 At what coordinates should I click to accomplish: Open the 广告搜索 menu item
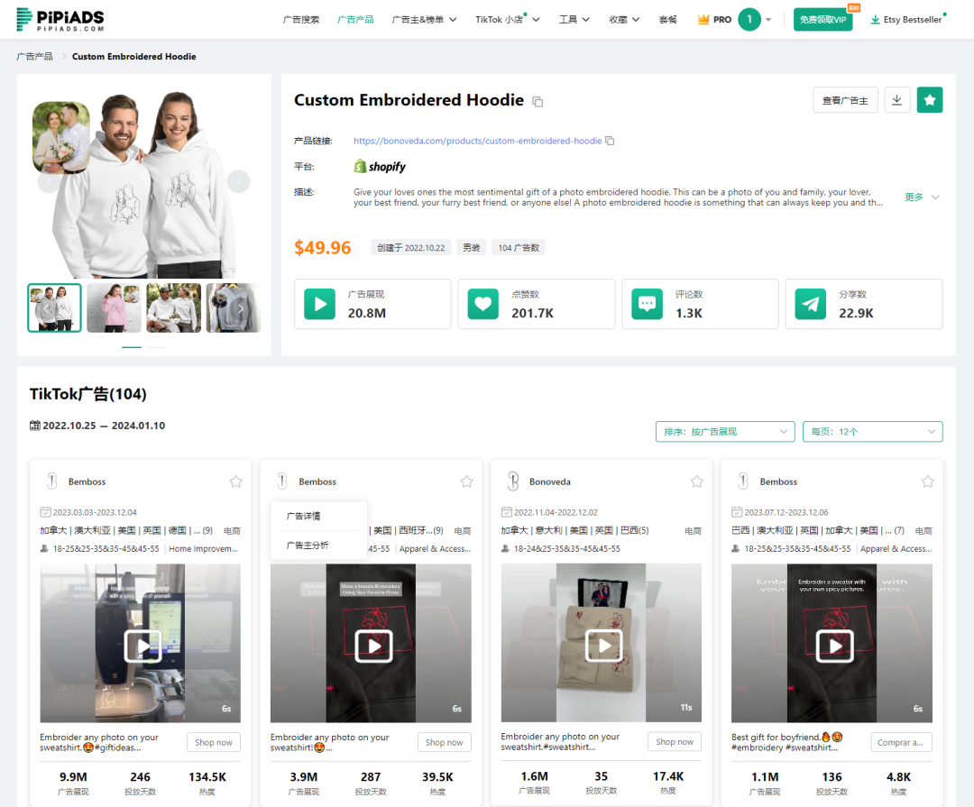(301, 19)
